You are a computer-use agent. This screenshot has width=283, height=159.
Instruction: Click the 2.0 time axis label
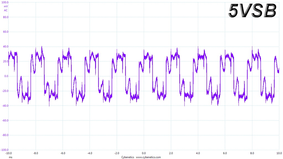(171, 153)
